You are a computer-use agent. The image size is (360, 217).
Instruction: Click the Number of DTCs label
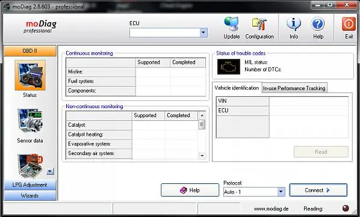coord(263,70)
